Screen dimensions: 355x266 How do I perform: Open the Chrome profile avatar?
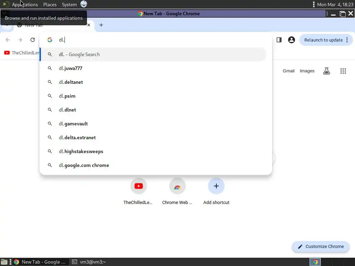(x=291, y=40)
